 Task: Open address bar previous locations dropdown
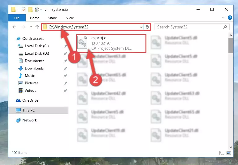[x=141, y=27]
